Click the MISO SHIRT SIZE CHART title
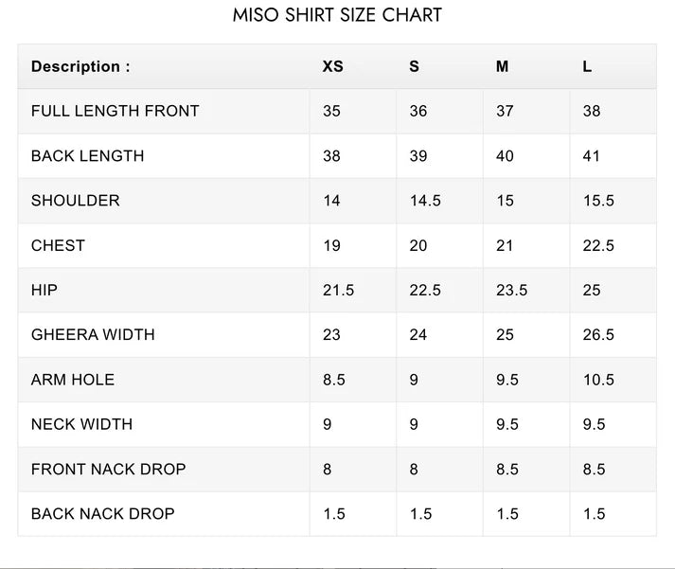Screen dimensions: 675x569 tap(337, 15)
